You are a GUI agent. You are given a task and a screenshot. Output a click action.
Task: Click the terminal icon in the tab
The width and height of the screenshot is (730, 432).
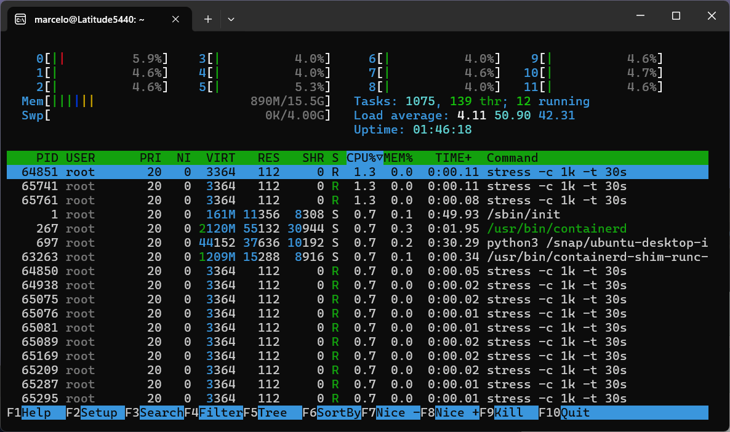click(x=20, y=19)
